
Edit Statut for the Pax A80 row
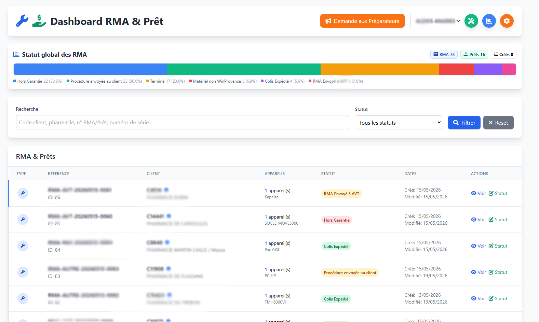[498, 246]
